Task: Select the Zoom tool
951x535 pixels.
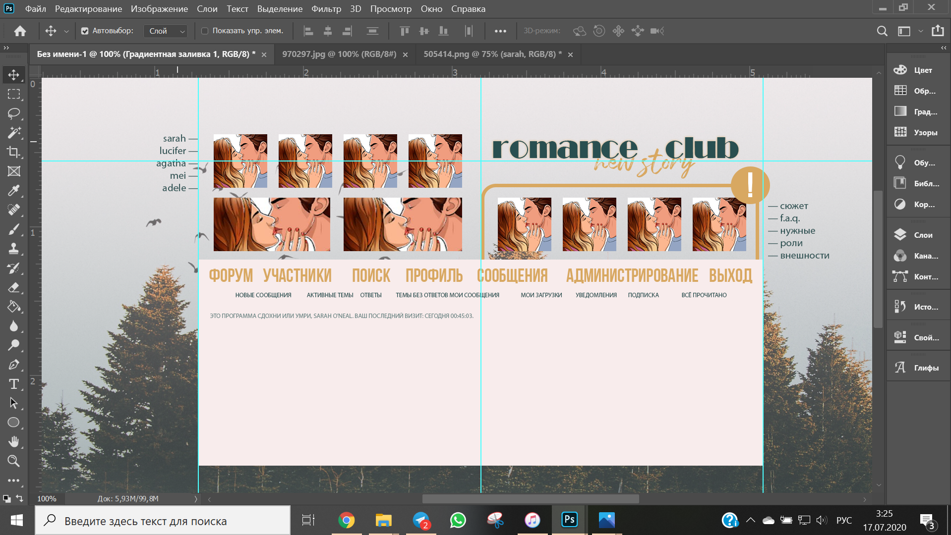Action: click(14, 461)
